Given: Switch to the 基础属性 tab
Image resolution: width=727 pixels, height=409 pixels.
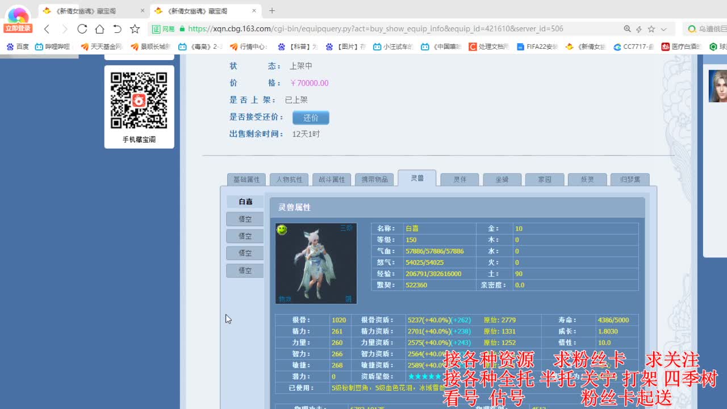Looking at the screenshot, I should click(x=246, y=178).
